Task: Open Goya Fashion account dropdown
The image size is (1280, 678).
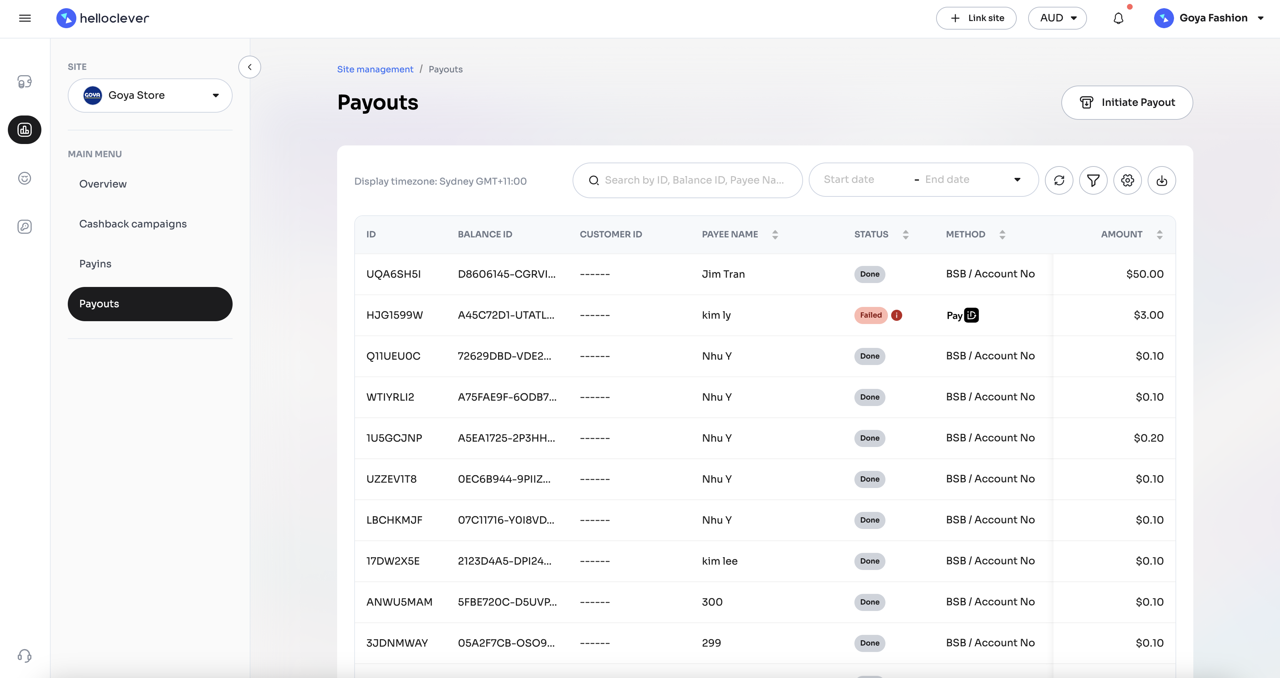Action: 1208,19
